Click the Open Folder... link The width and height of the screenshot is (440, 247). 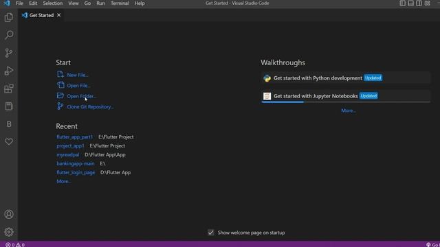tap(81, 96)
